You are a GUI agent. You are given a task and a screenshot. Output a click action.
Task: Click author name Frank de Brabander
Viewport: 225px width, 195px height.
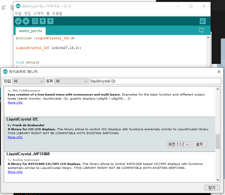28,125
